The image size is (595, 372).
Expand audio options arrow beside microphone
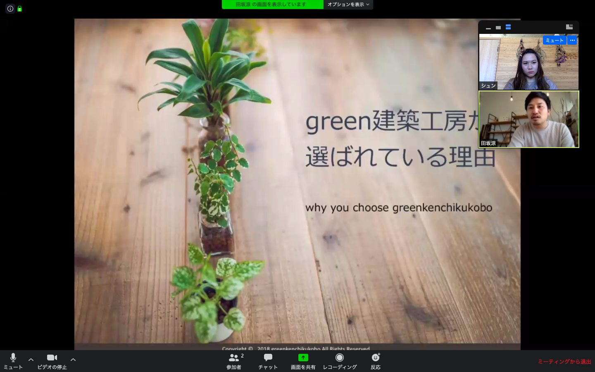31,360
